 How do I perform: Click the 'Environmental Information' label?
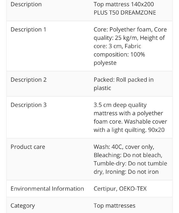(x=47, y=189)
